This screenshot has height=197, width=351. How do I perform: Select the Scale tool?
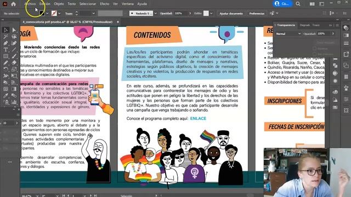[14, 69]
